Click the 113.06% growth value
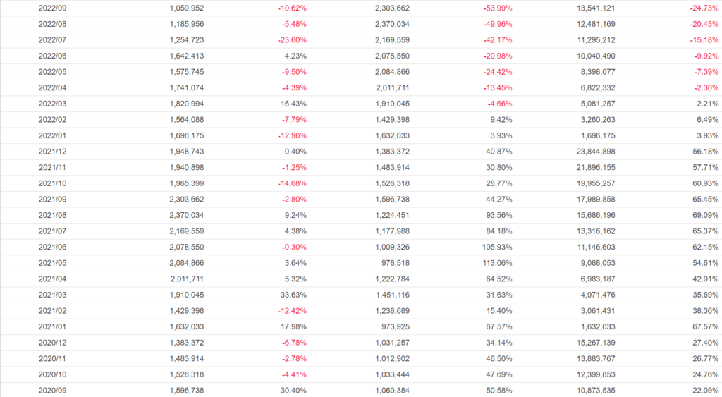 (x=496, y=263)
